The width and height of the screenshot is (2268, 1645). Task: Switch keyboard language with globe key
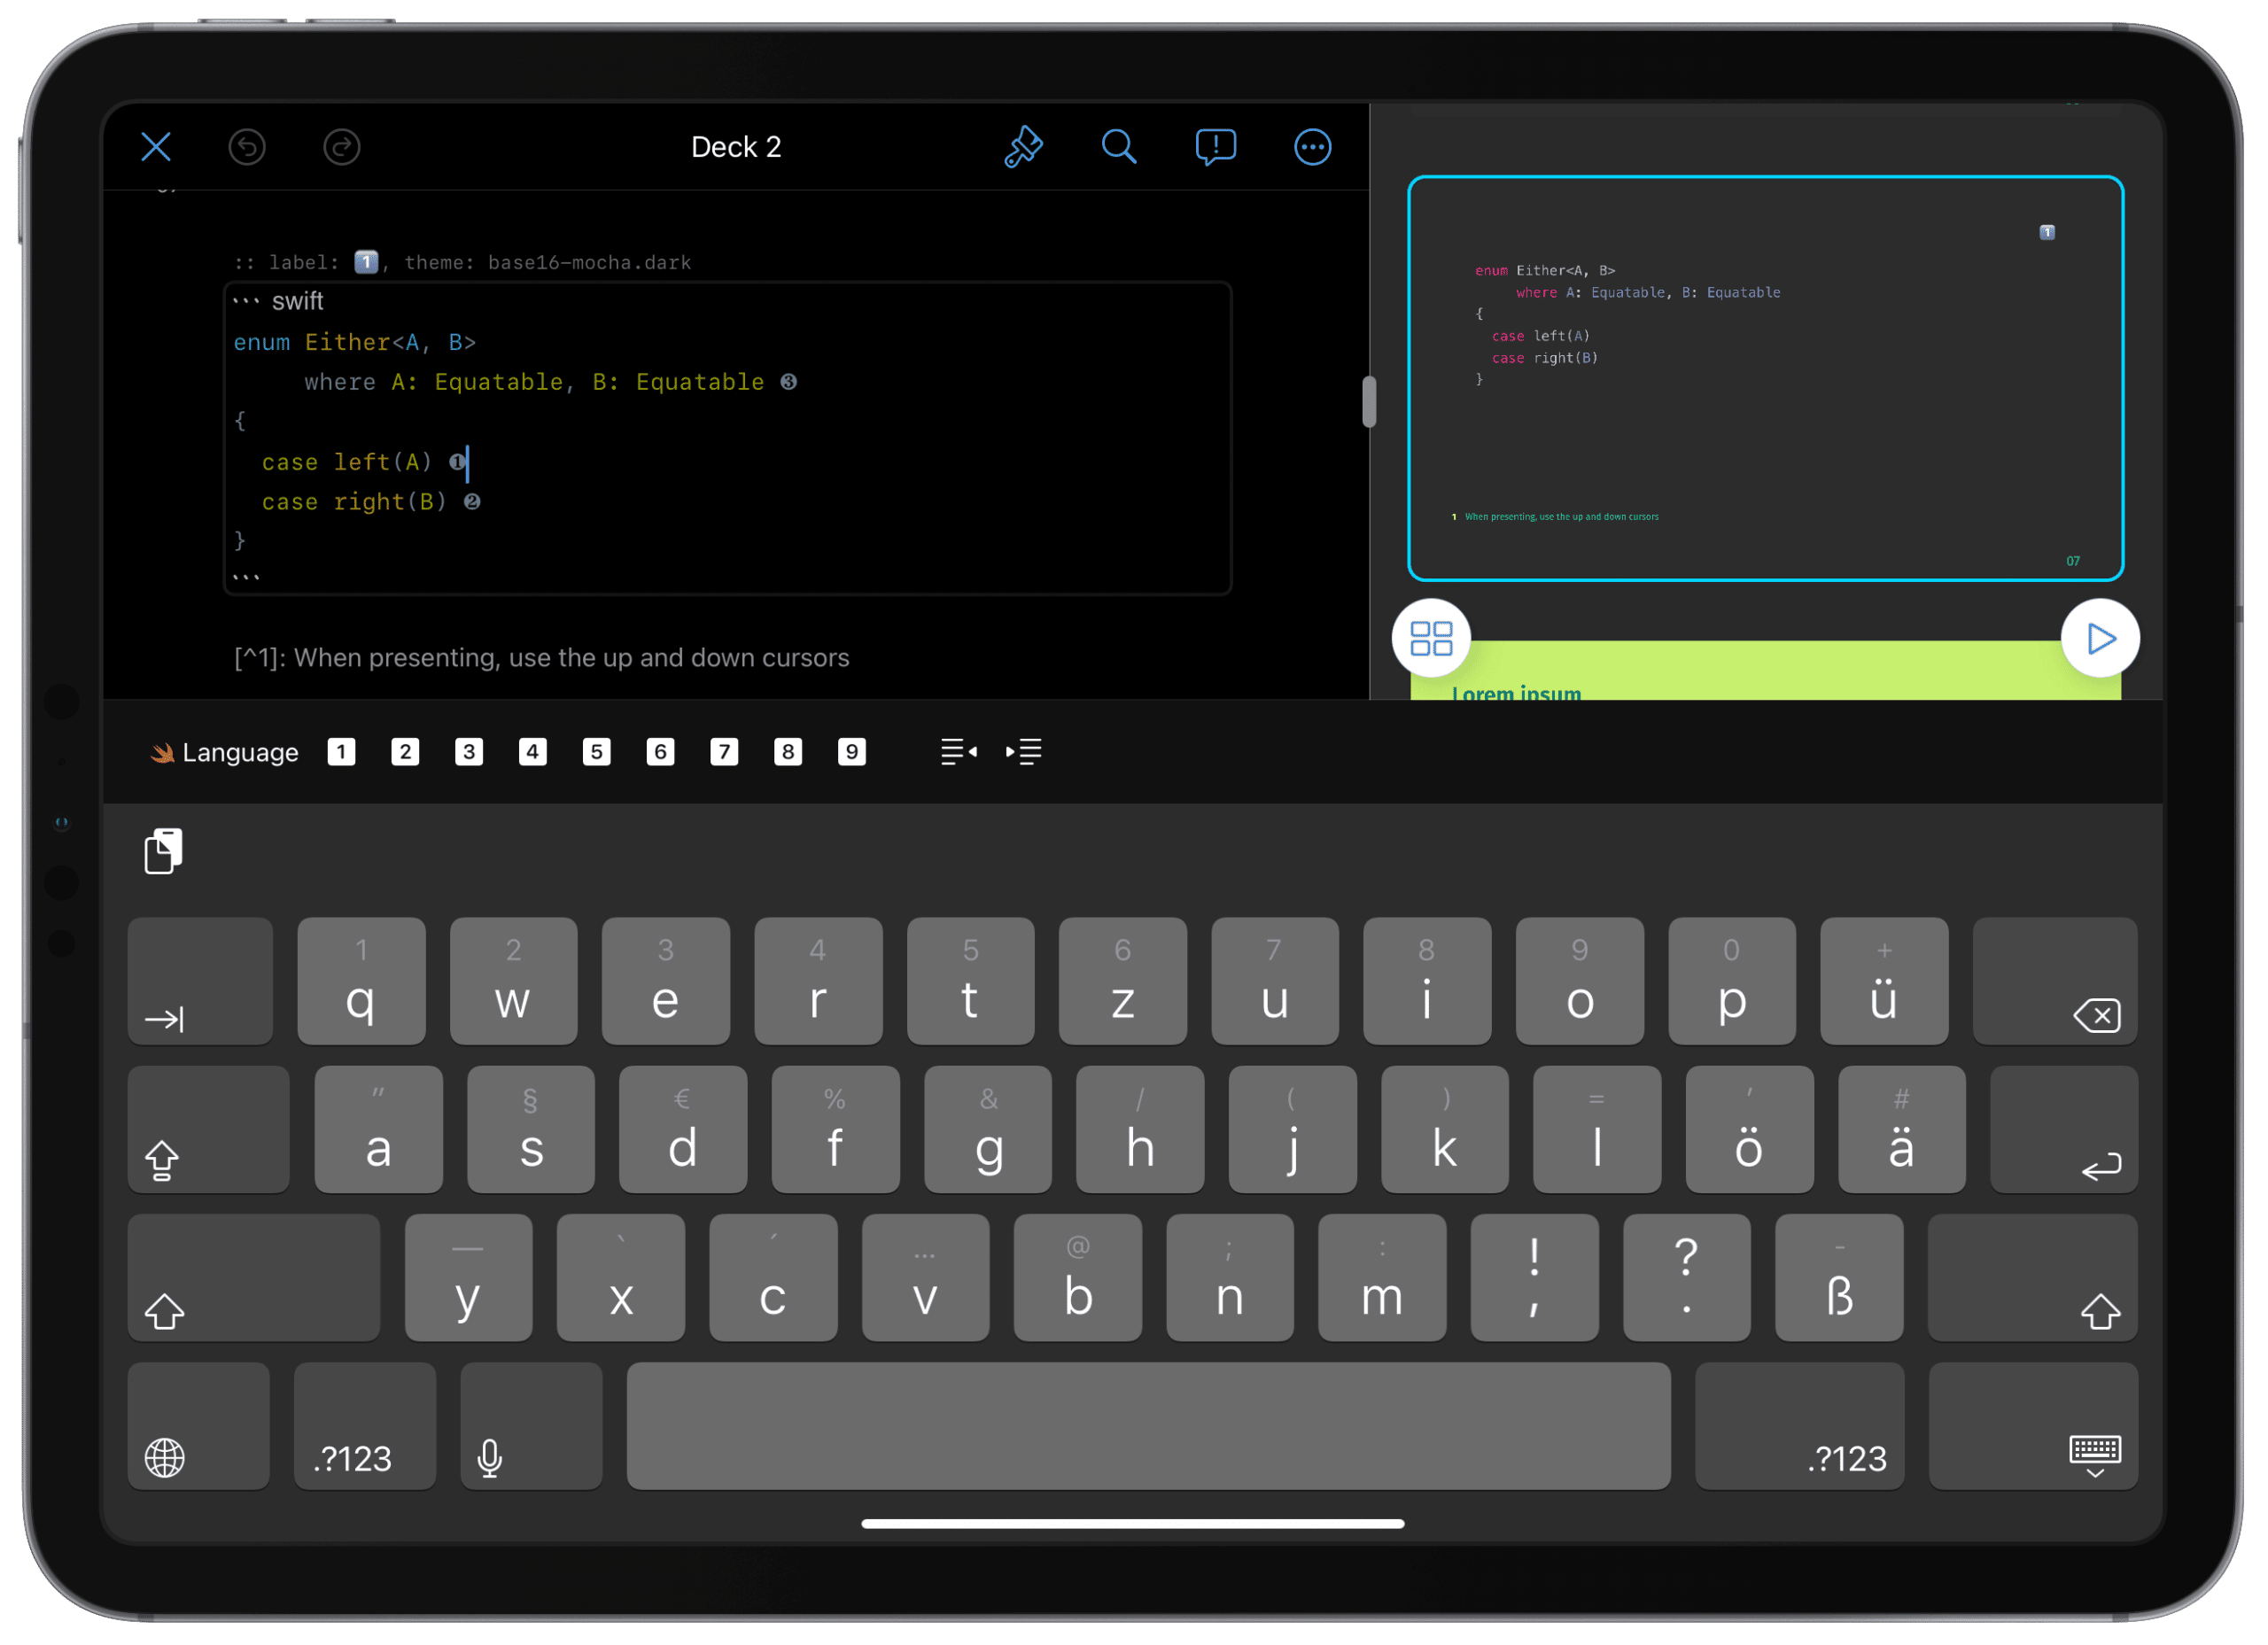pos(198,1426)
